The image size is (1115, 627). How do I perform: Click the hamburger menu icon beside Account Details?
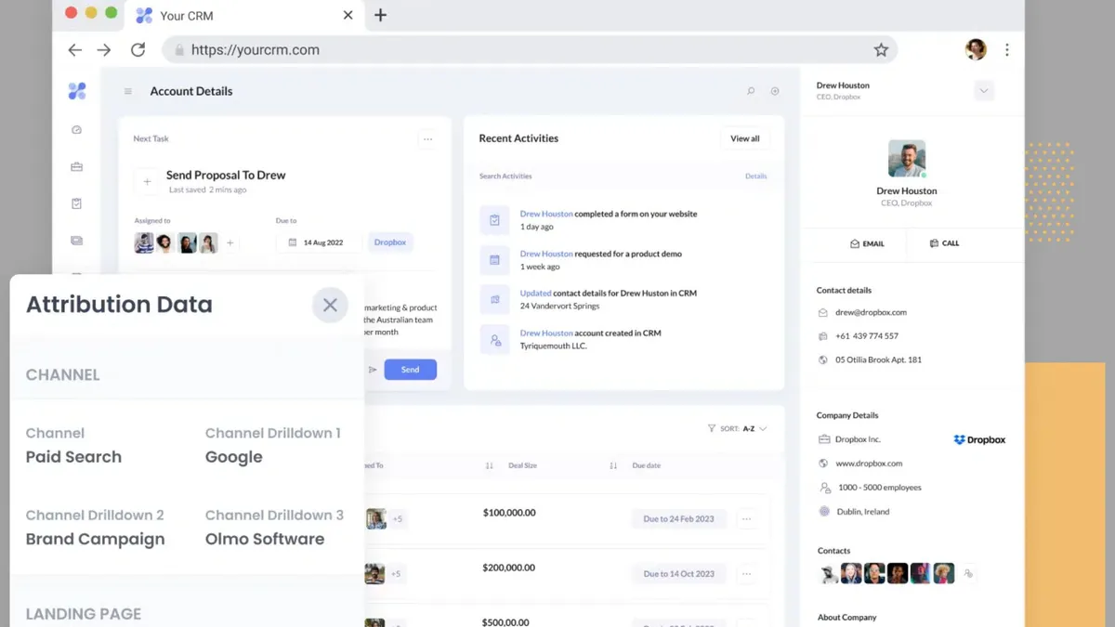click(128, 91)
